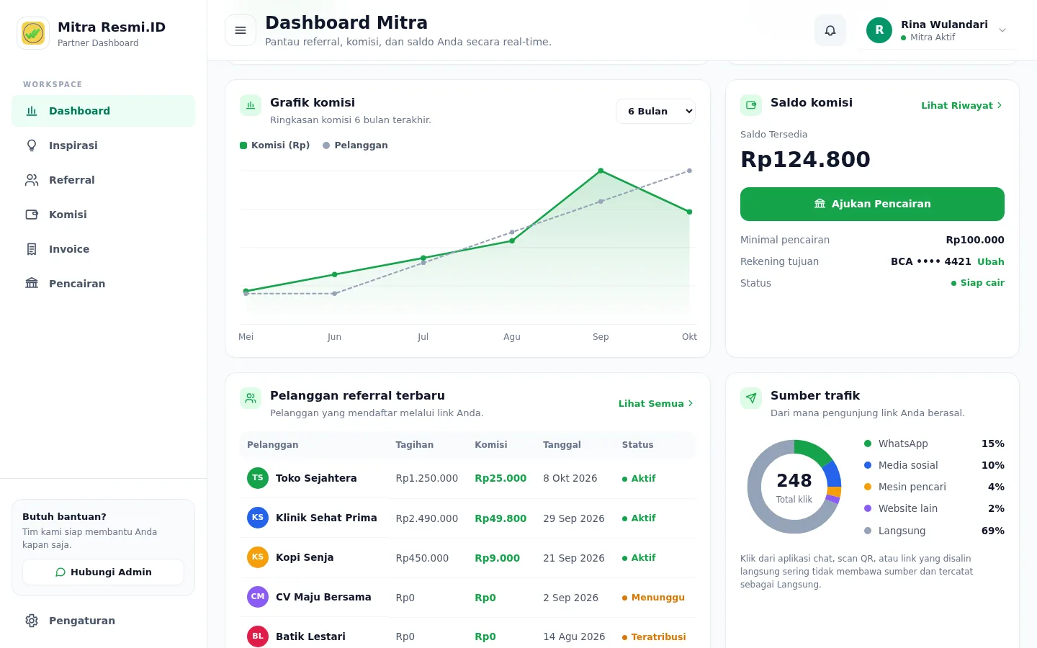1037x648 pixels.
Task: Open the Lihat Riwayat link
Action: point(961,105)
